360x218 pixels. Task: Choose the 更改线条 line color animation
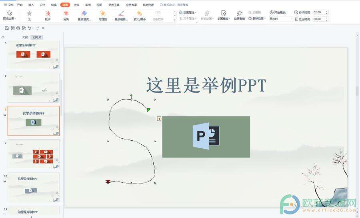[121, 16]
